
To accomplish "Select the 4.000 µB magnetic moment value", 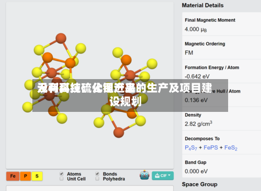I will [x=196, y=29].
